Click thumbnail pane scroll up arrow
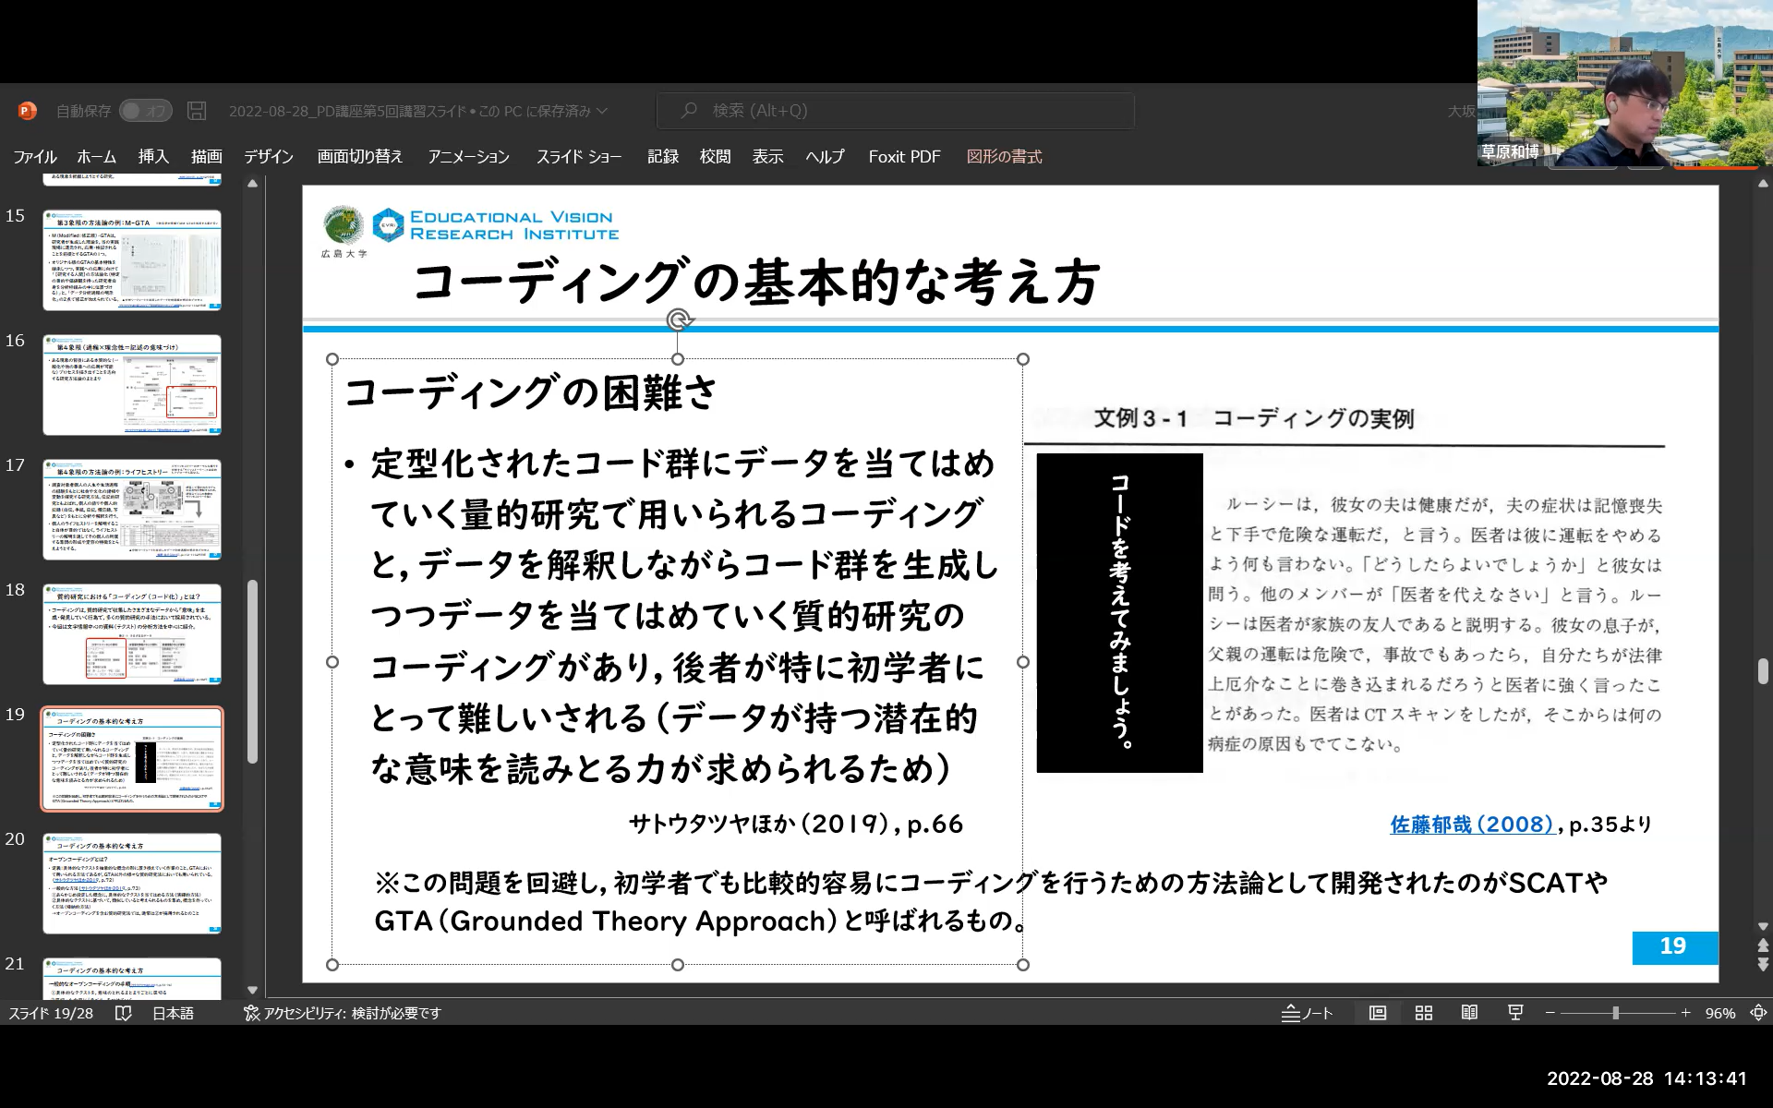1773x1108 pixels. (x=252, y=184)
